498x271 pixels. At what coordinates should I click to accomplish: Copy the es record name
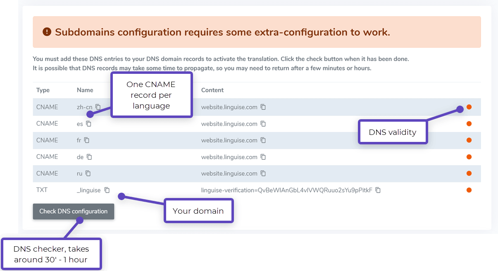[x=88, y=124]
